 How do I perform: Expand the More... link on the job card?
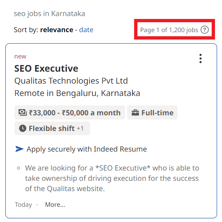click(55, 205)
